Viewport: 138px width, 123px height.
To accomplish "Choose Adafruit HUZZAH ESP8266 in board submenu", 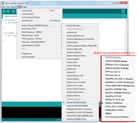I will pyautogui.click(x=80, y=106).
